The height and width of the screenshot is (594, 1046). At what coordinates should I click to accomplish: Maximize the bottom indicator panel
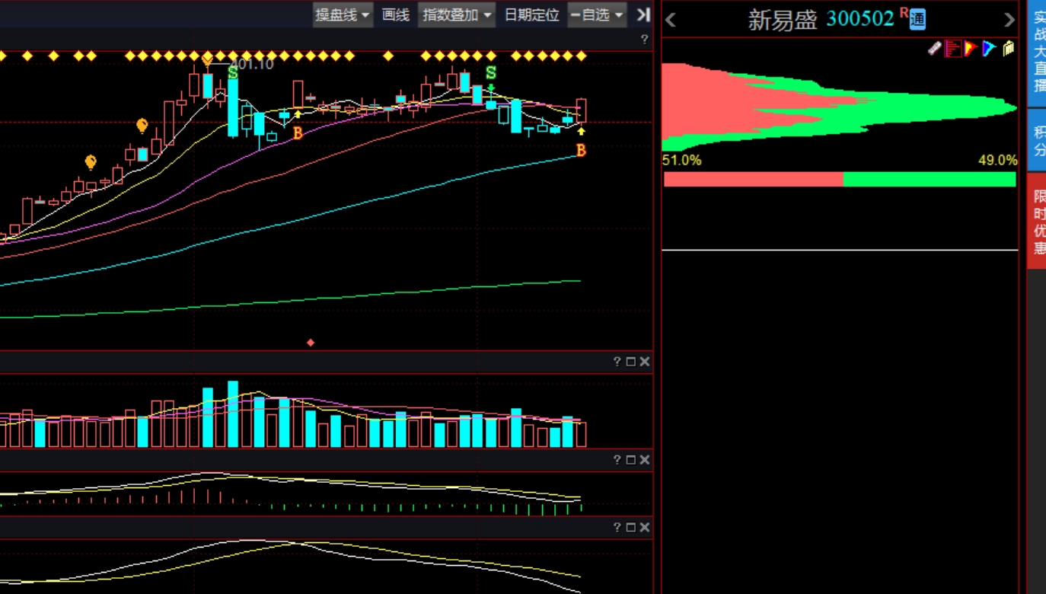[630, 527]
